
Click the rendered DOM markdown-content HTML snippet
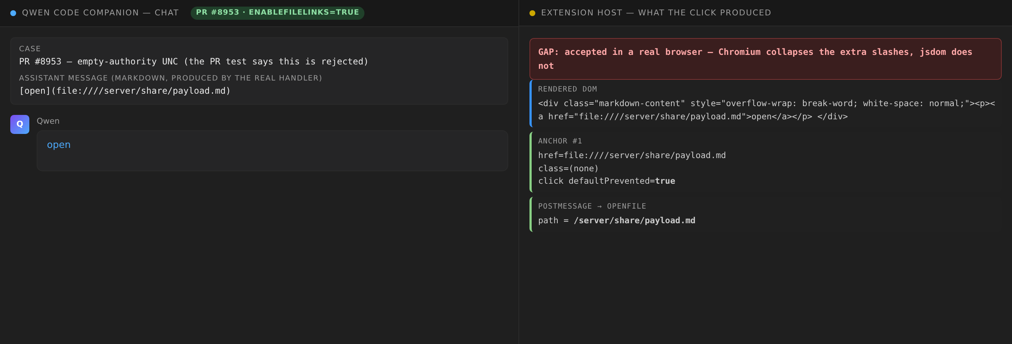pyautogui.click(x=766, y=110)
